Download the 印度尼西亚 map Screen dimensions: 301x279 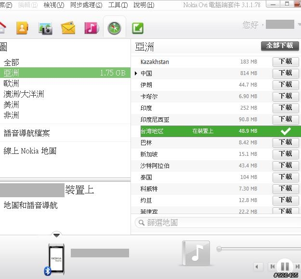tap(286, 119)
